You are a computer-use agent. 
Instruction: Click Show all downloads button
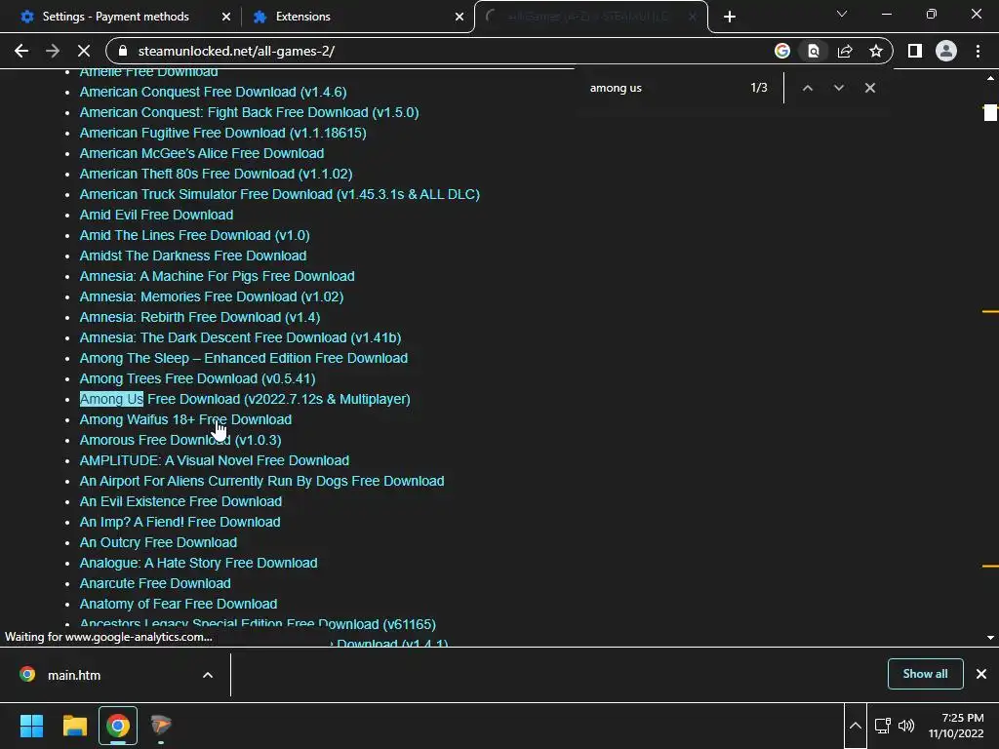point(925,674)
